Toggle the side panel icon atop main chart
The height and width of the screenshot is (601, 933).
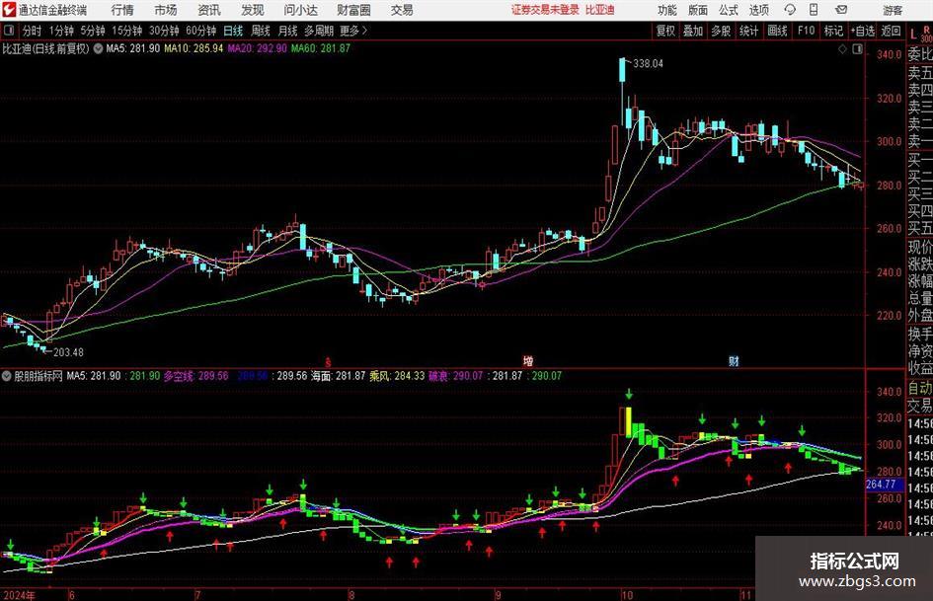(x=857, y=49)
